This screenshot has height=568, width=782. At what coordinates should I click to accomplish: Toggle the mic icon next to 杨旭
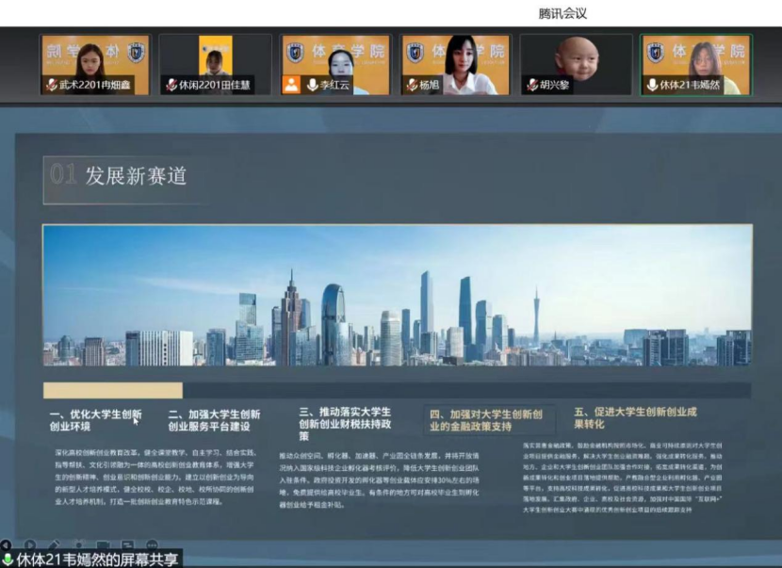point(411,86)
